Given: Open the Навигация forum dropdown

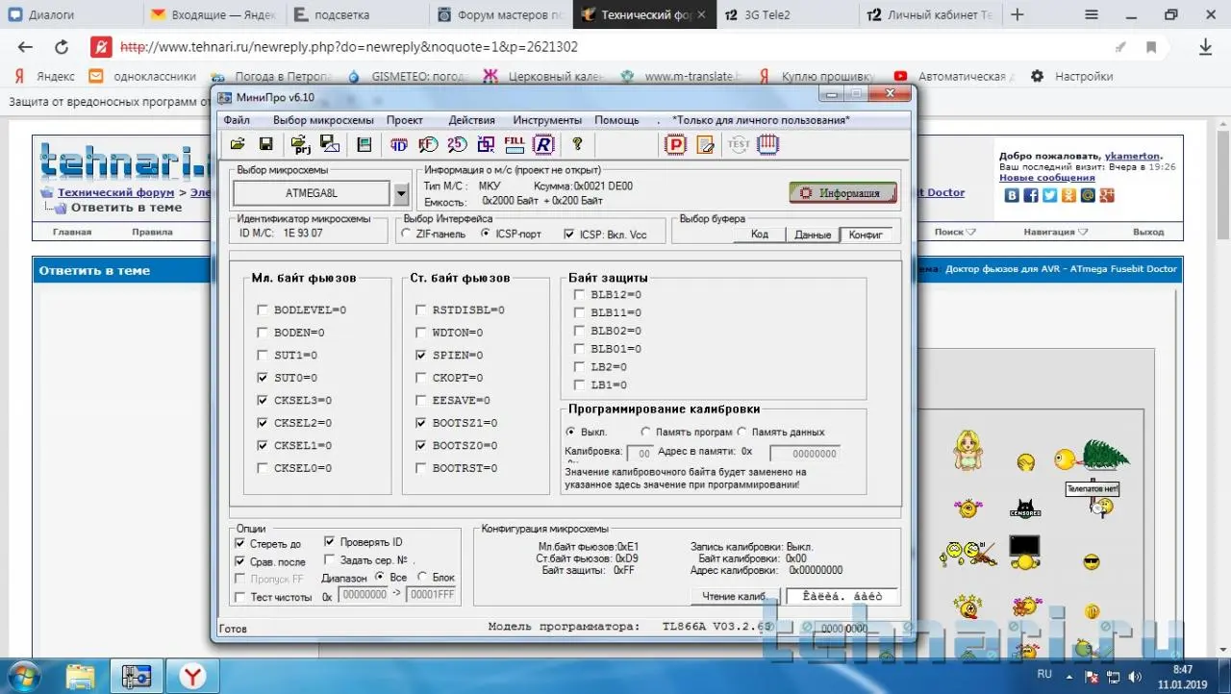Looking at the screenshot, I should (1055, 232).
